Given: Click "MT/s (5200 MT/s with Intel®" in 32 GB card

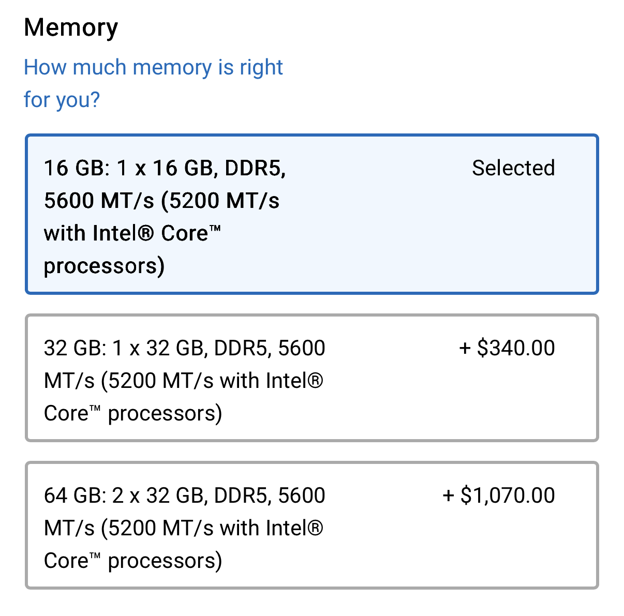Looking at the screenshot, I should [x=183, y=381].
